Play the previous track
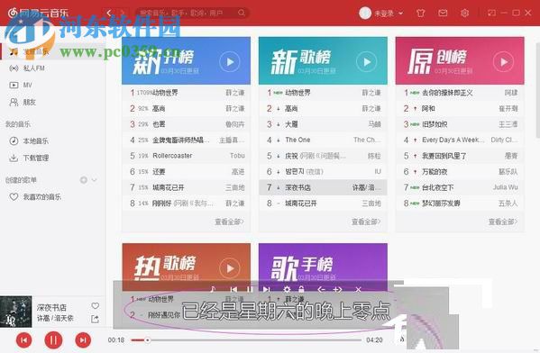The image size is (540, 353). click(23, 340)
